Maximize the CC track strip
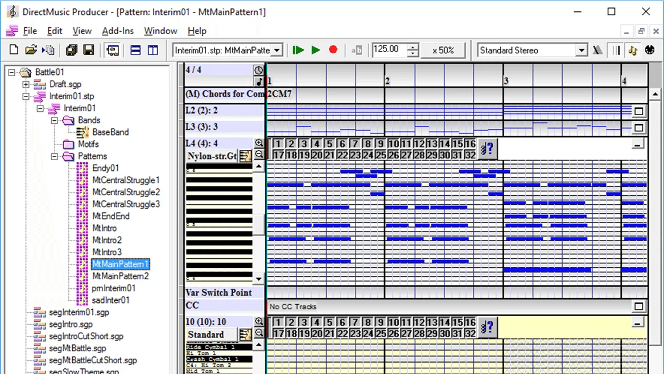The width and height of the screenshot is (664, 374). [638, 306]
